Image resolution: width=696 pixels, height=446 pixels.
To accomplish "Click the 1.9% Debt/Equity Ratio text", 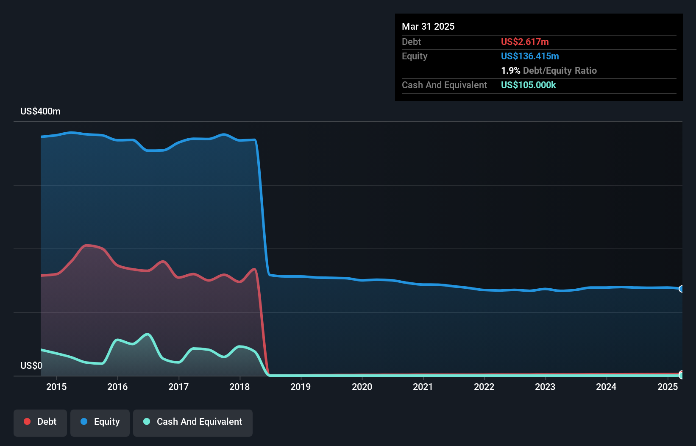I will tap(549, 70).
